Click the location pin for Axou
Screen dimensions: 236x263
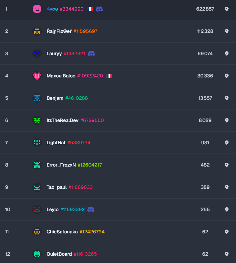click(x=226, y=9)
